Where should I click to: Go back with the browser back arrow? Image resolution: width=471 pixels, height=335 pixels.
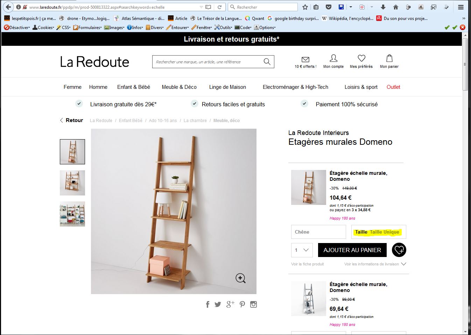(x=8, y=7)
